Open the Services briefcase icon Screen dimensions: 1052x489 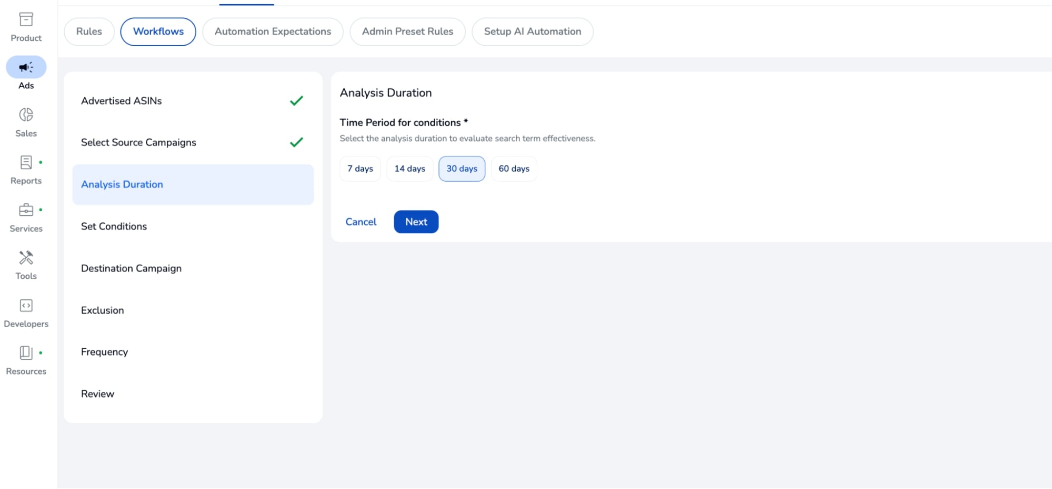(x=26, y=210)
